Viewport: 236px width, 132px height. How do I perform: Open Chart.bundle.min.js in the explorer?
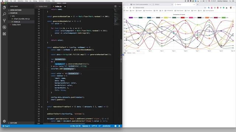point(21,19)
